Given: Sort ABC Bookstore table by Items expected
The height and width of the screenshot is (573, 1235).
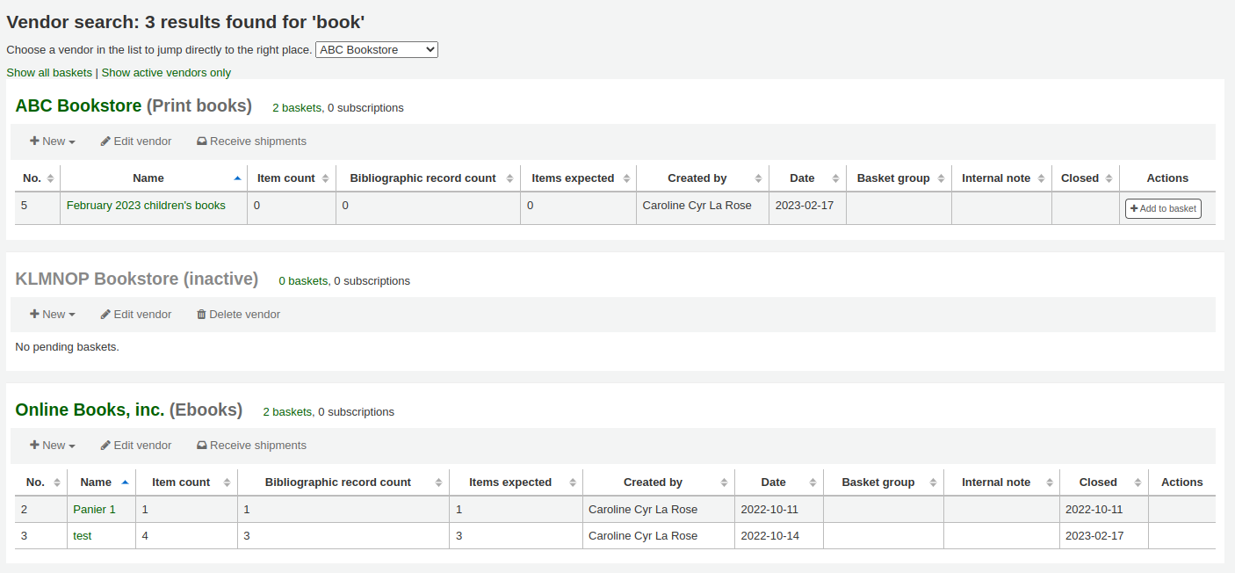Looking at the screenshot, I should tap(626, 178).
